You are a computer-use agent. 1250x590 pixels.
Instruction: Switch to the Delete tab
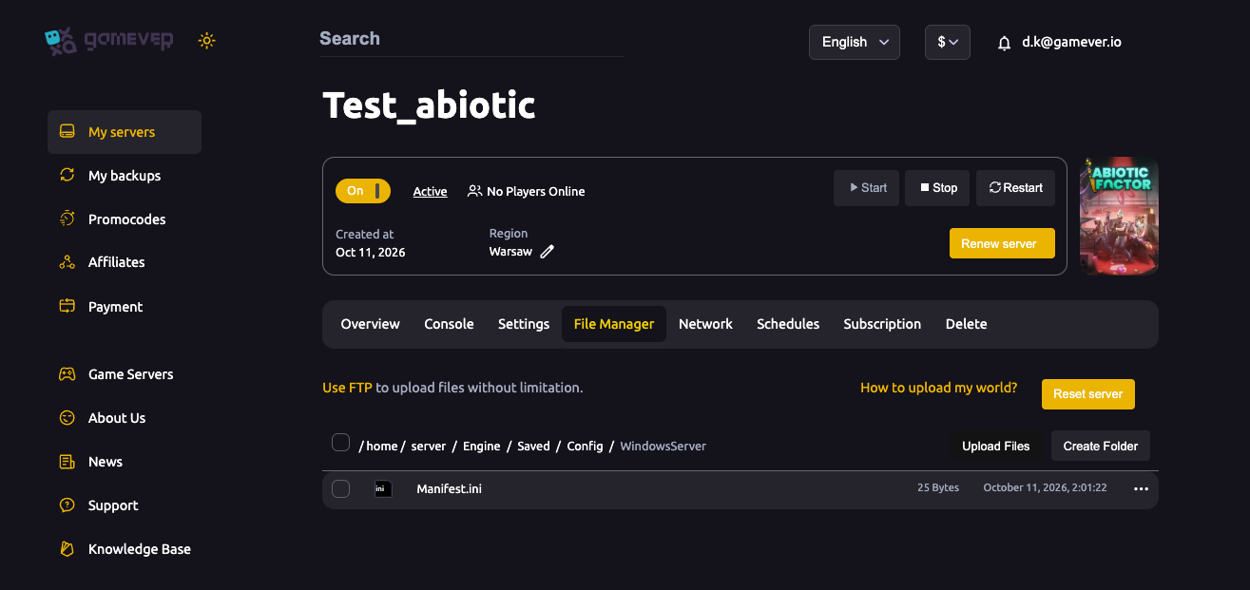(x=966, y=324)
